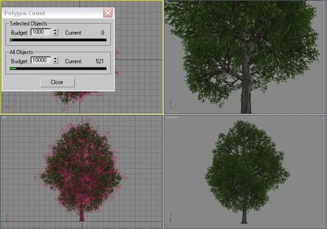The image size is (327, 229).
Task: Click the 'All Objects' group label
Action: [x=21, y=52]
